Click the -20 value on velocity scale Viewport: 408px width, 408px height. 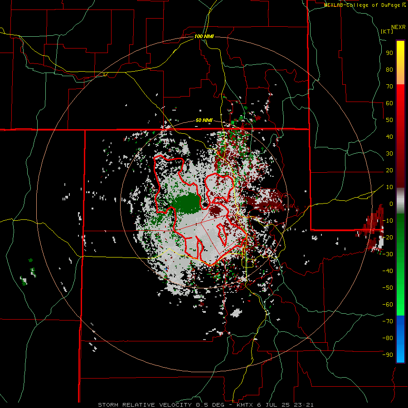click(x=388, y=237)
